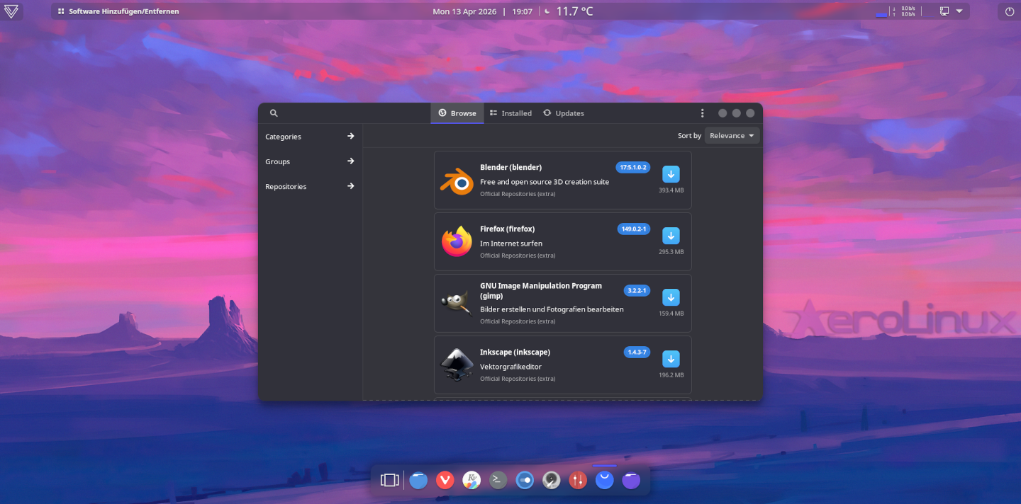
Task: Click the Blender version badge 17:5.1.0-2
Action: point(632,168)
